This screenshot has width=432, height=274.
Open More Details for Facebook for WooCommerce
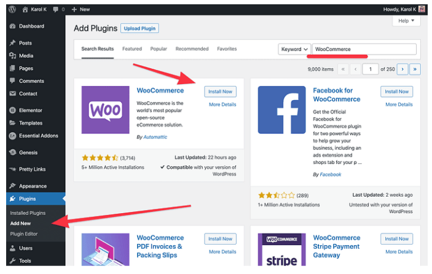click(399, 104)
